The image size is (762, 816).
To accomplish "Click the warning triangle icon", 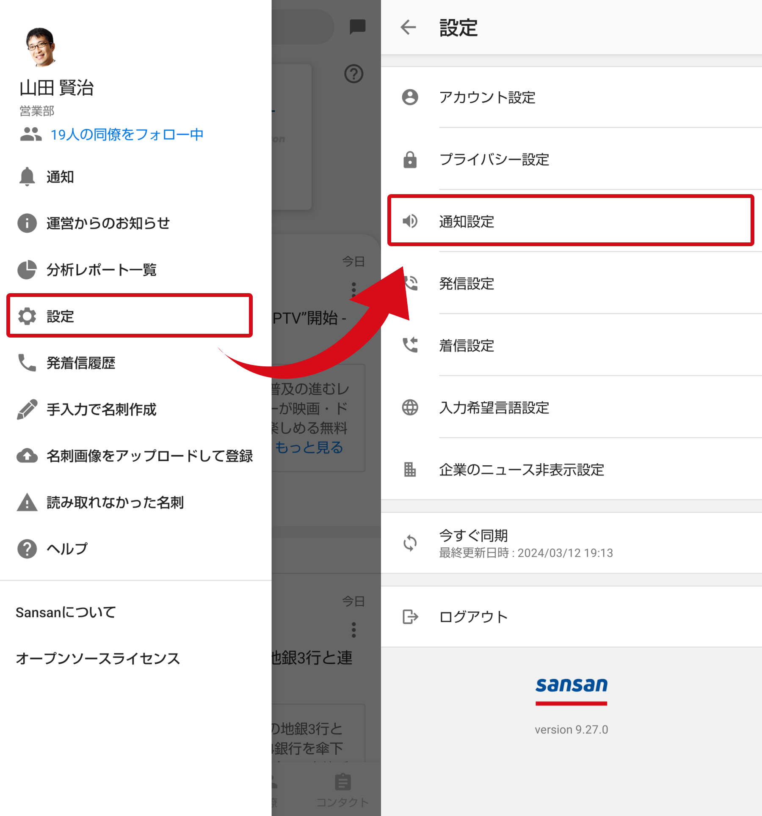I will 27,502.
